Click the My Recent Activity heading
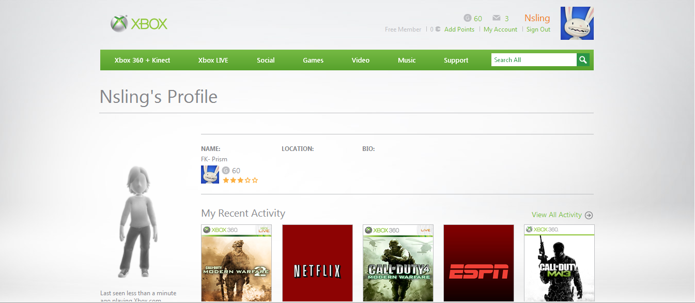This screenshot has height=303, width=695. (243, 213)
